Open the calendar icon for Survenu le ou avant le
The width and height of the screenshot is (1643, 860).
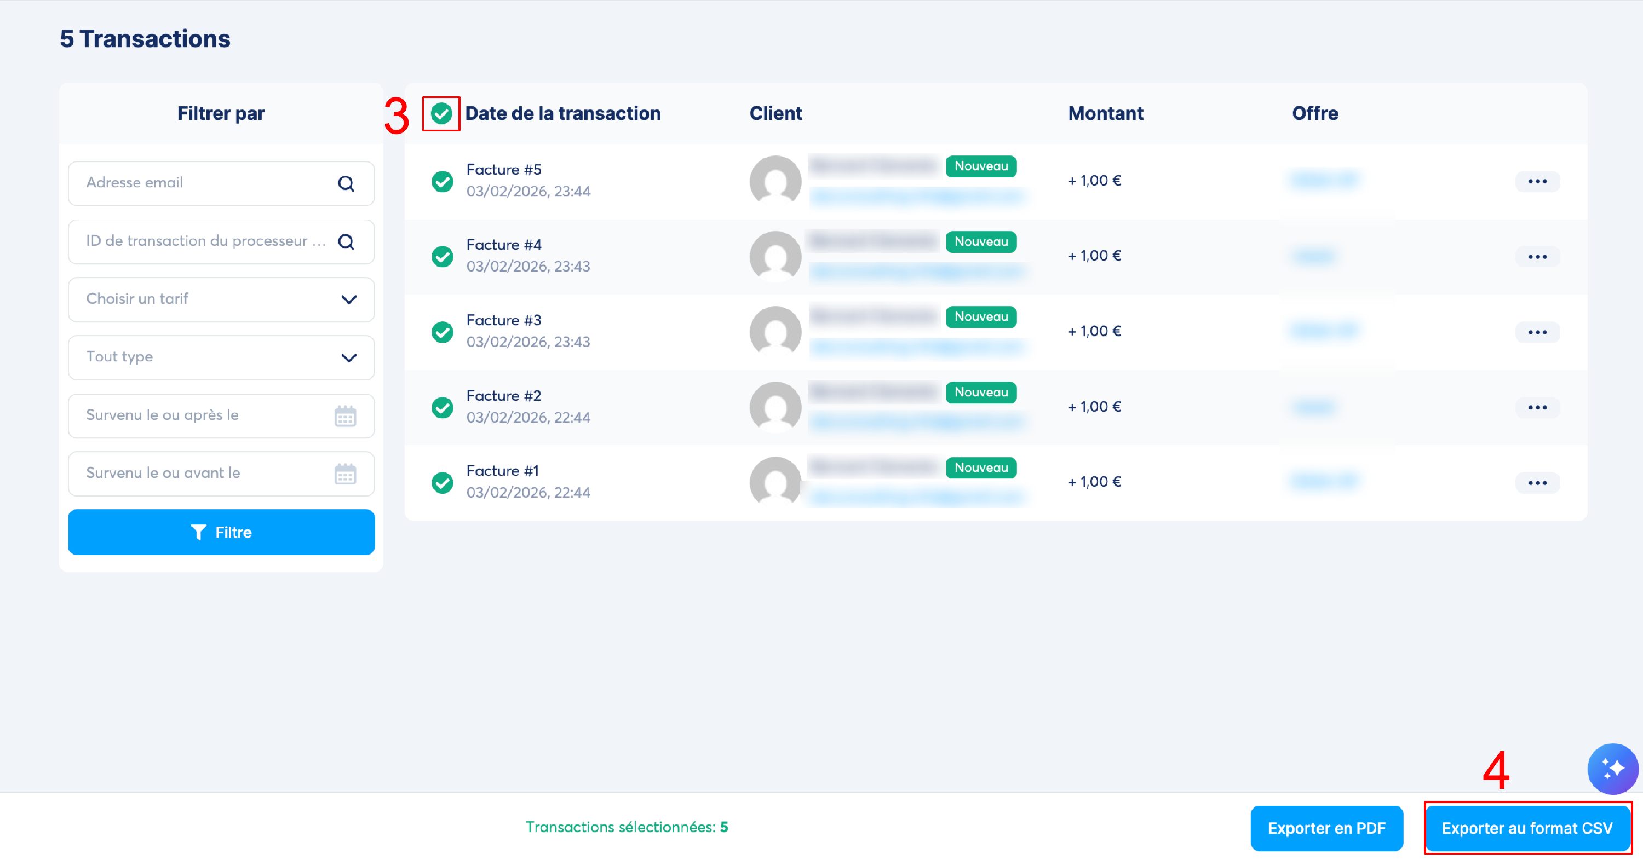tap(345, 474)
